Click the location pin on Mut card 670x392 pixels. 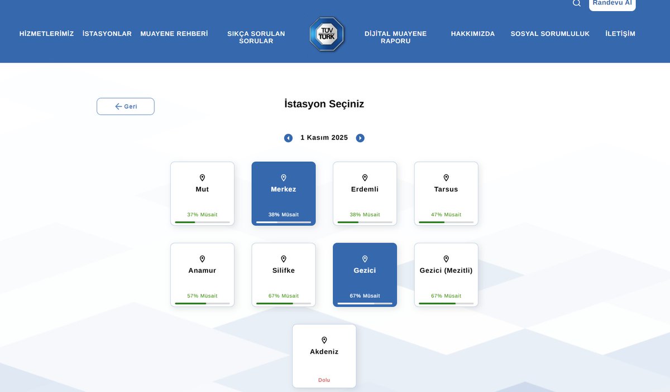[202, 178]
